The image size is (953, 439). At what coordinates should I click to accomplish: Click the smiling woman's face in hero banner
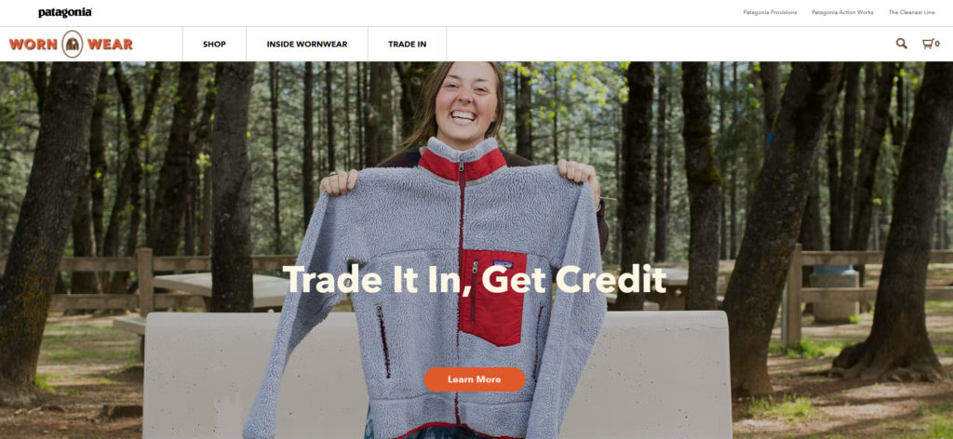pos(463,103)
